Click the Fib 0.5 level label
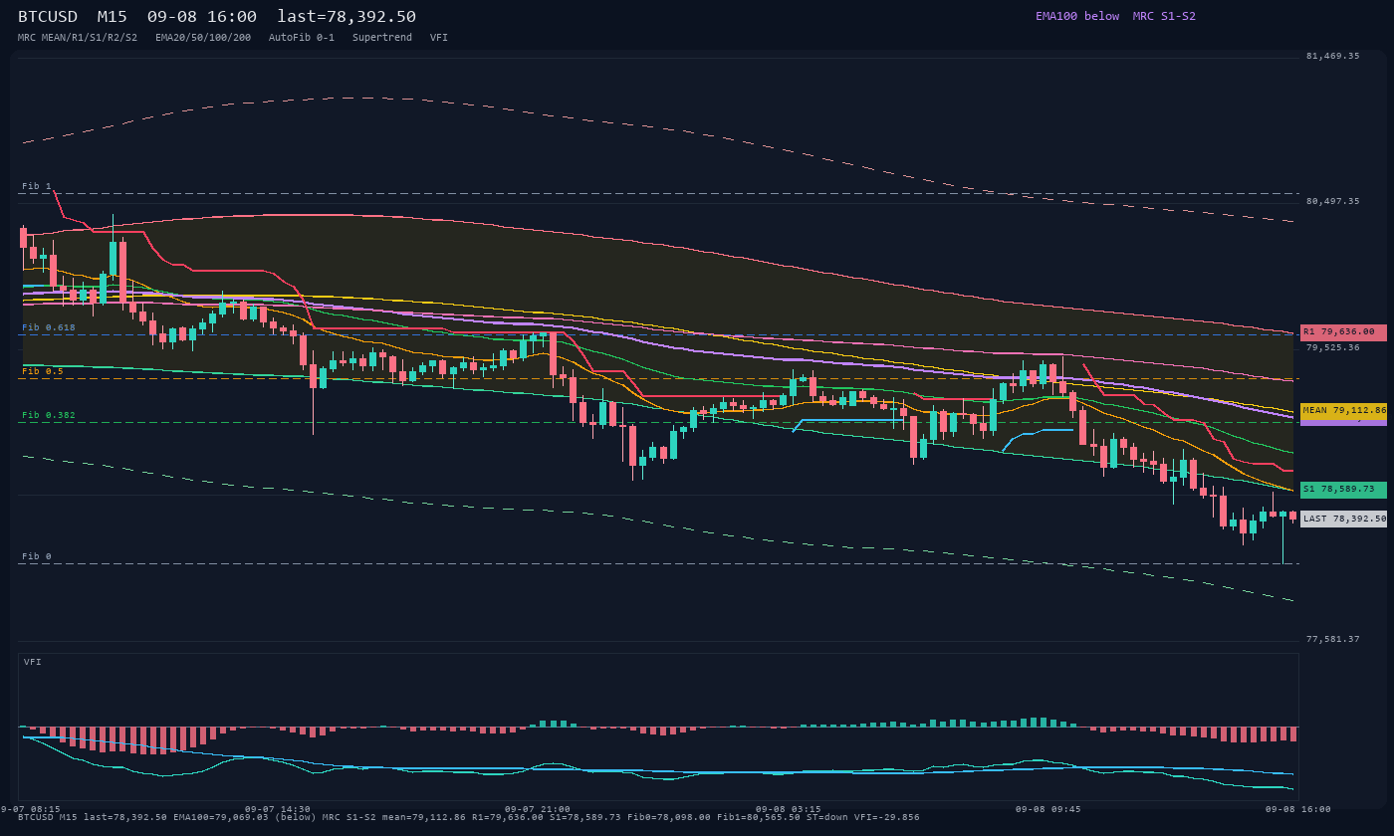This screenshot has width=1394, height=836. [43, 371]
